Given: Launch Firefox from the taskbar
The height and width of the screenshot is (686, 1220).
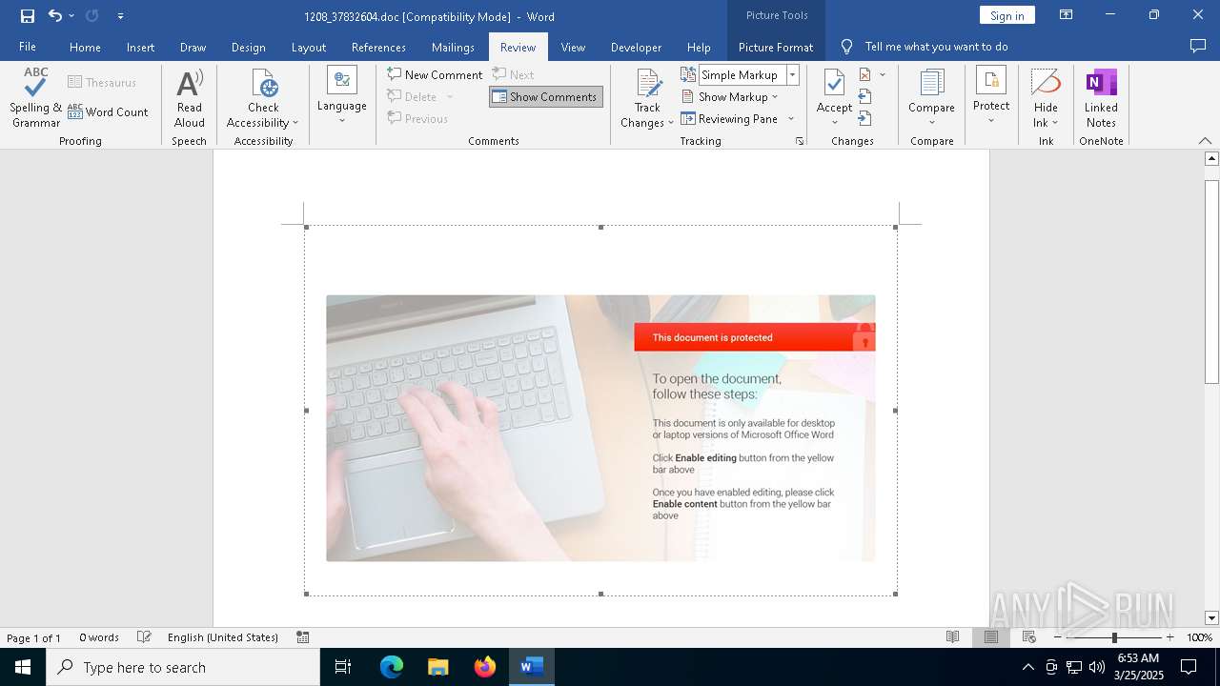Looking at the screenshot, I should 485,667.
